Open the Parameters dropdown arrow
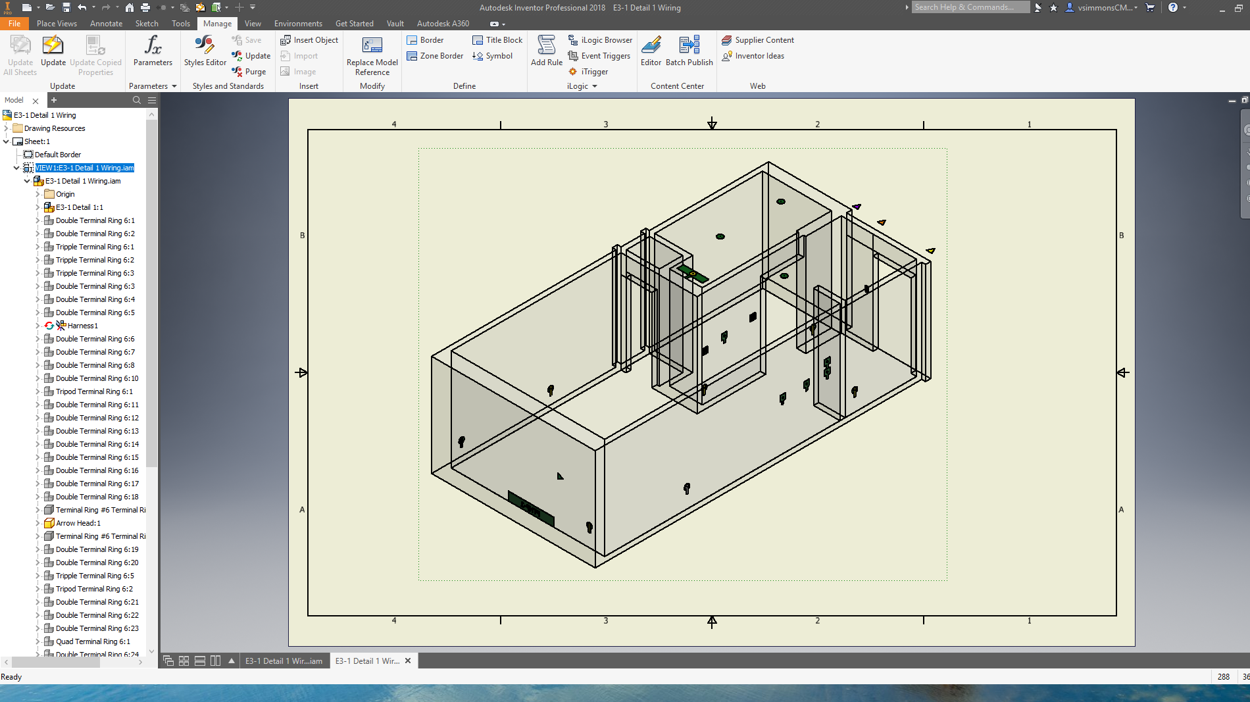 tap(173, 86)
